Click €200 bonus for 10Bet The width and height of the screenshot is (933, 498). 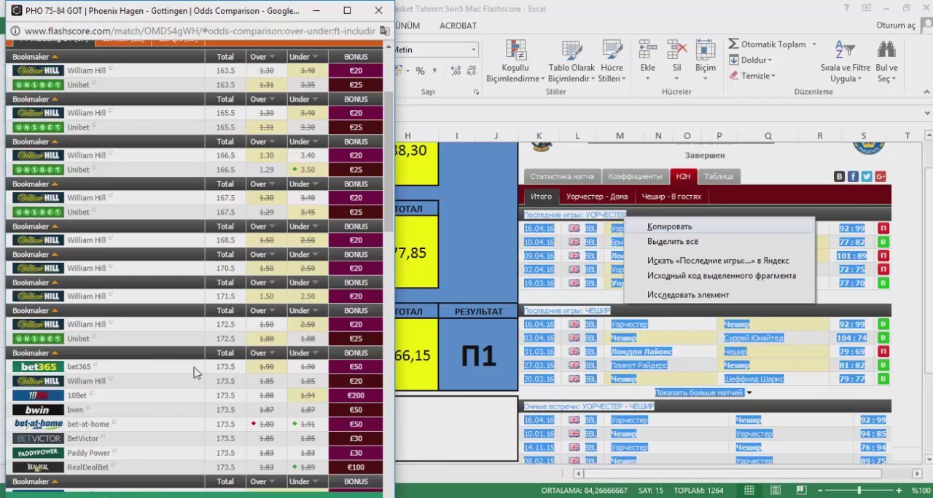pos(356,395)
